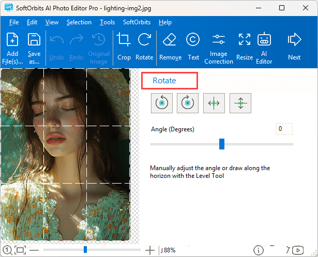Open the File menu
The image size is (318, 257).
pos(14,22)
